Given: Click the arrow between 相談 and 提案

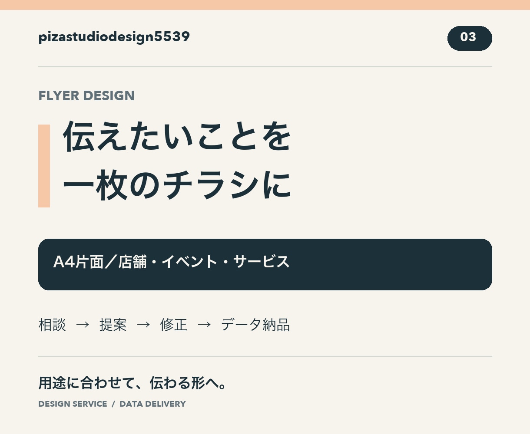Looking at the screenshot, I should [83, 325].
